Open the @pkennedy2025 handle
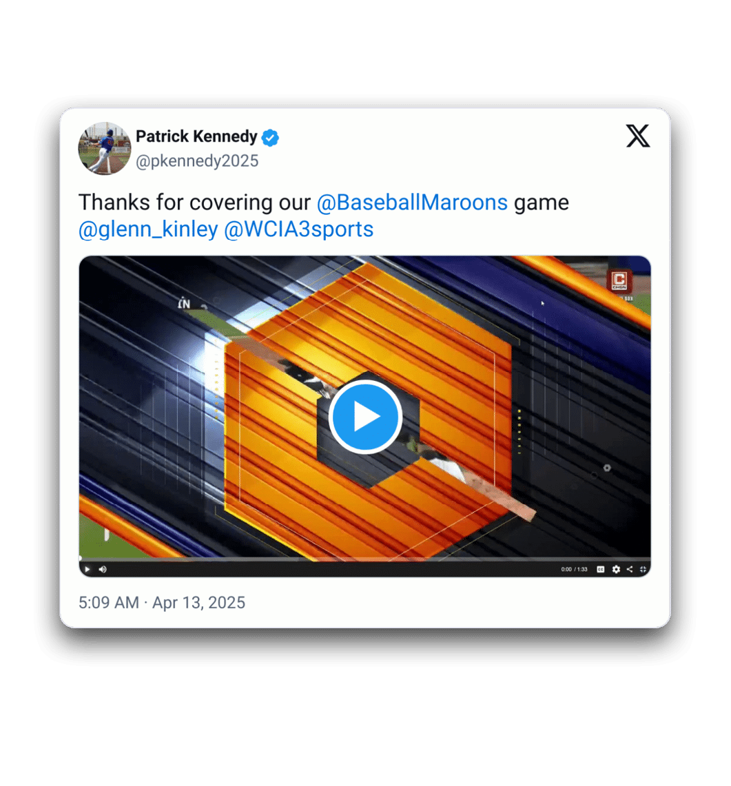This screenshot has height=786, width=731. tap(197, 161)
